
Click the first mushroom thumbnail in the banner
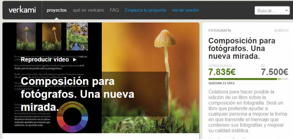[x=26, y=37]
